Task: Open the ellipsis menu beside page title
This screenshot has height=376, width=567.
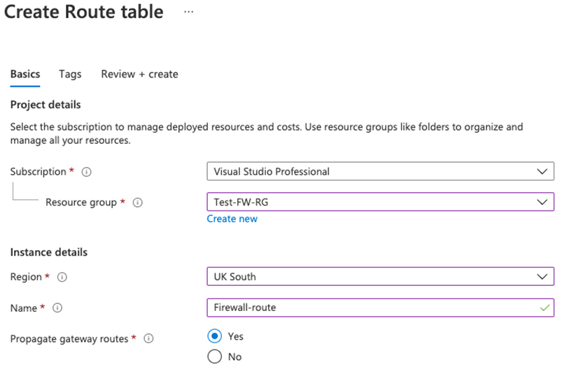Action: pos(188,12)
